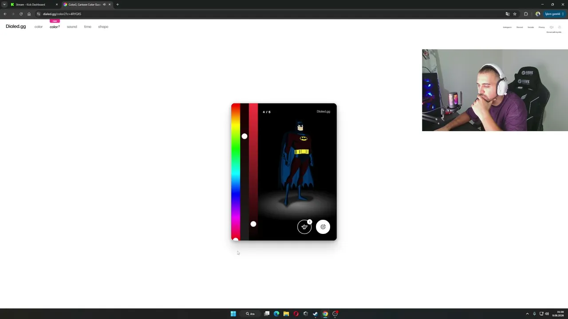Select the Color2 Cartoon Color Guess tab
The height and width of the screenshot is (319, 568).
pyautogui.click(x=87, y=4)
